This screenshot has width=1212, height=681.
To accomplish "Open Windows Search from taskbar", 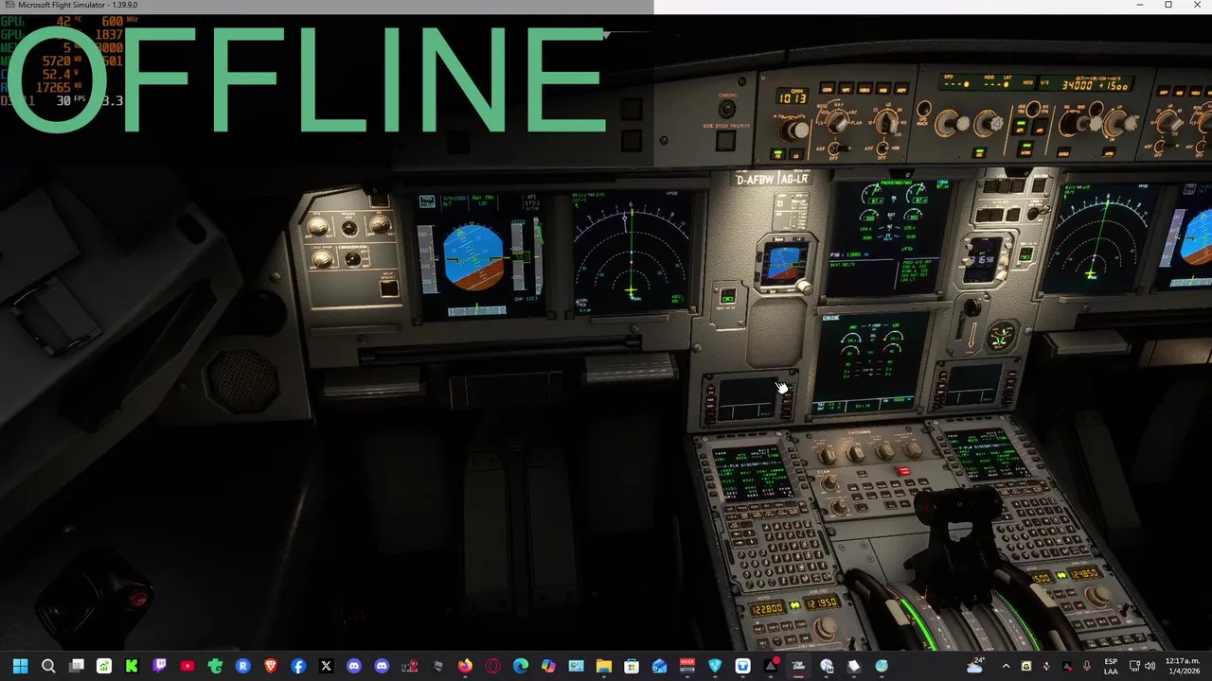I will (x=48, y=666).
